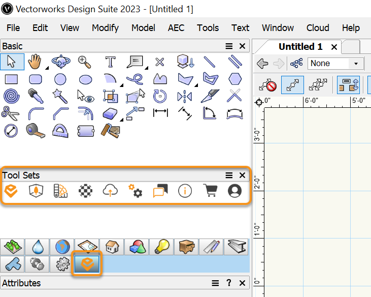Choose the Flyover tool
The width and height of the screenshot is (371, 297).
pyautogui.click(x=61, y=62)
